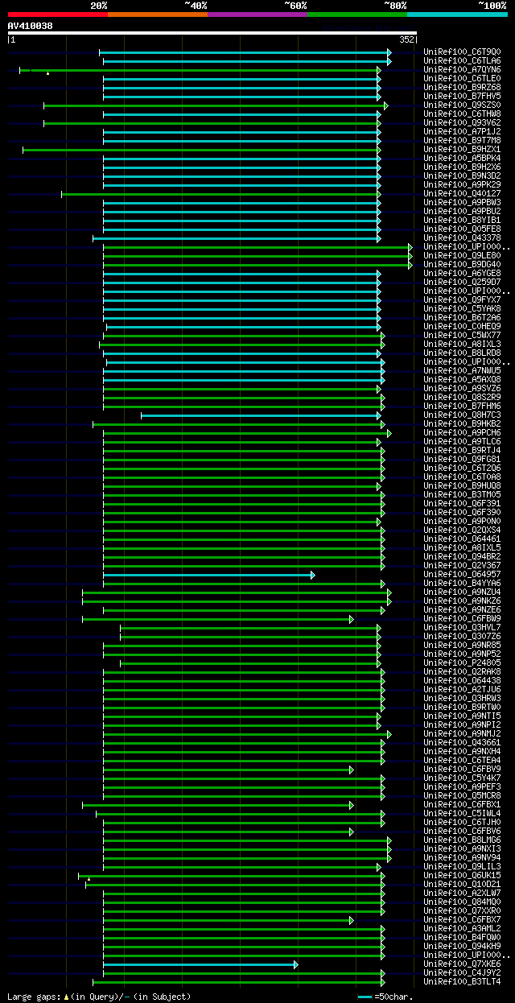Open the UniRef100_Q5MCR8 hit
This screenshot has width=515, height=1003.
click(462, 796)
